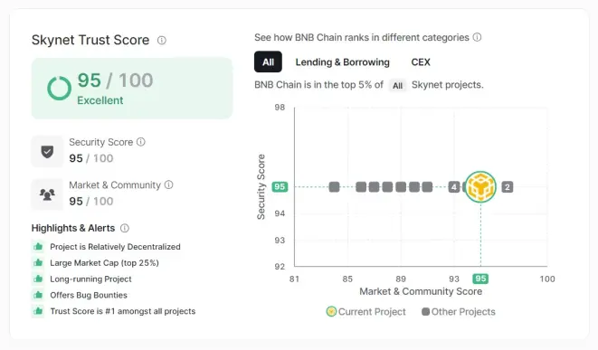Click the cluster marker labeled 2 on the chart
Screen dimensions: 598x350
tap(508, 187)
